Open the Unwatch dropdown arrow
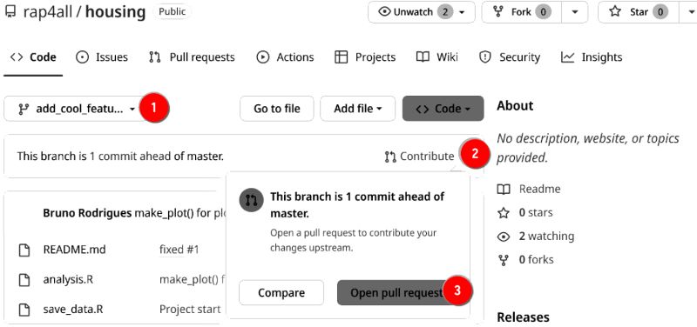Screen dimensions: 697x327 point(463,12)
